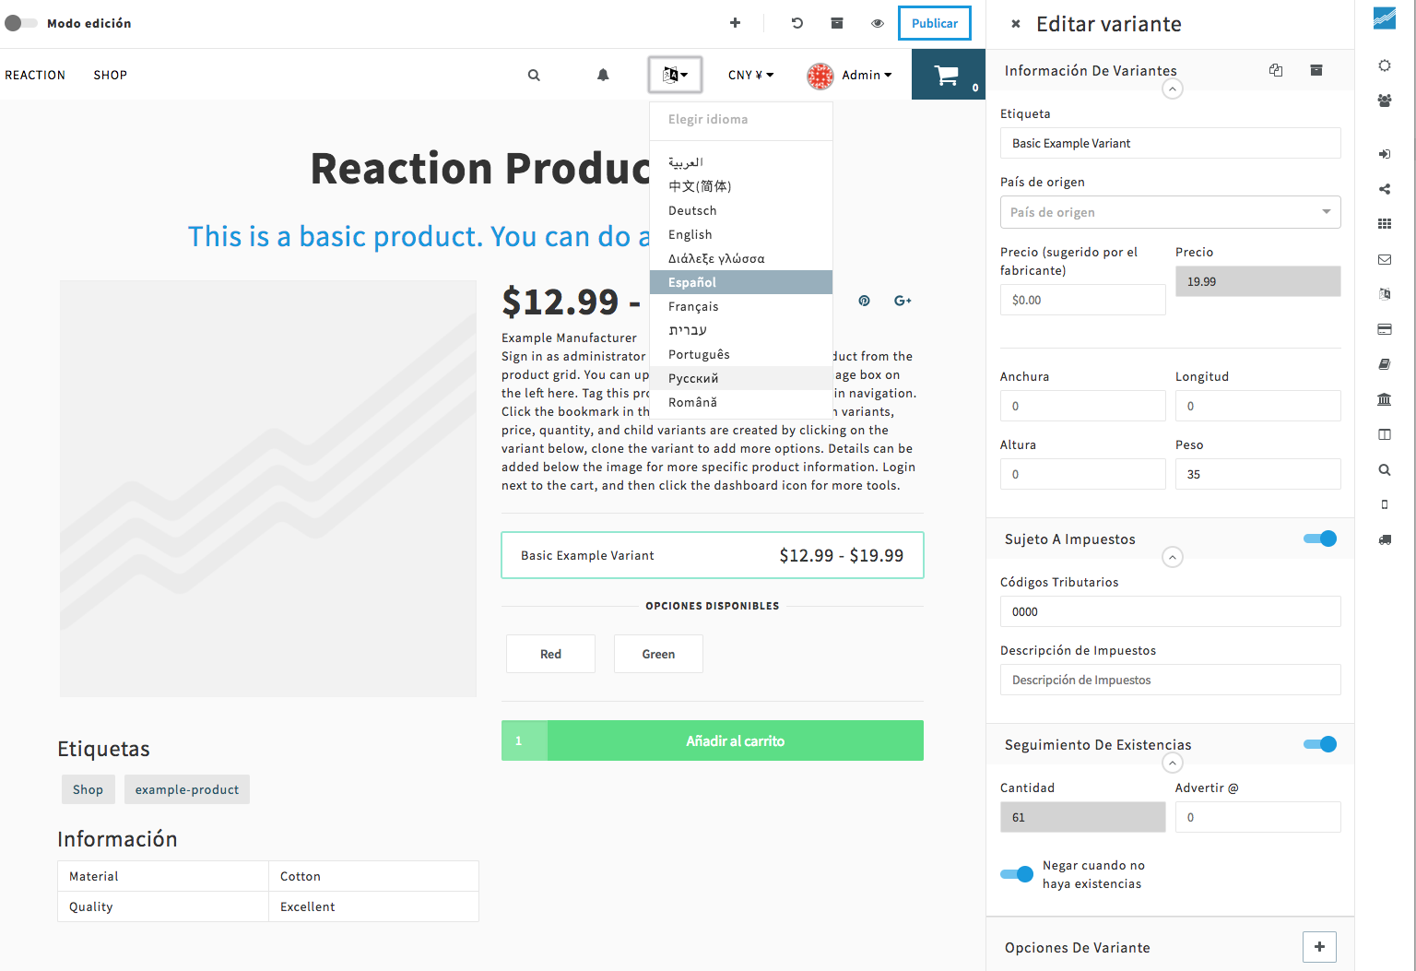Image resolution: width=1416 pixels, height=971 pixels.
Task: Select Français from the language list
Action: pos(693,306)
